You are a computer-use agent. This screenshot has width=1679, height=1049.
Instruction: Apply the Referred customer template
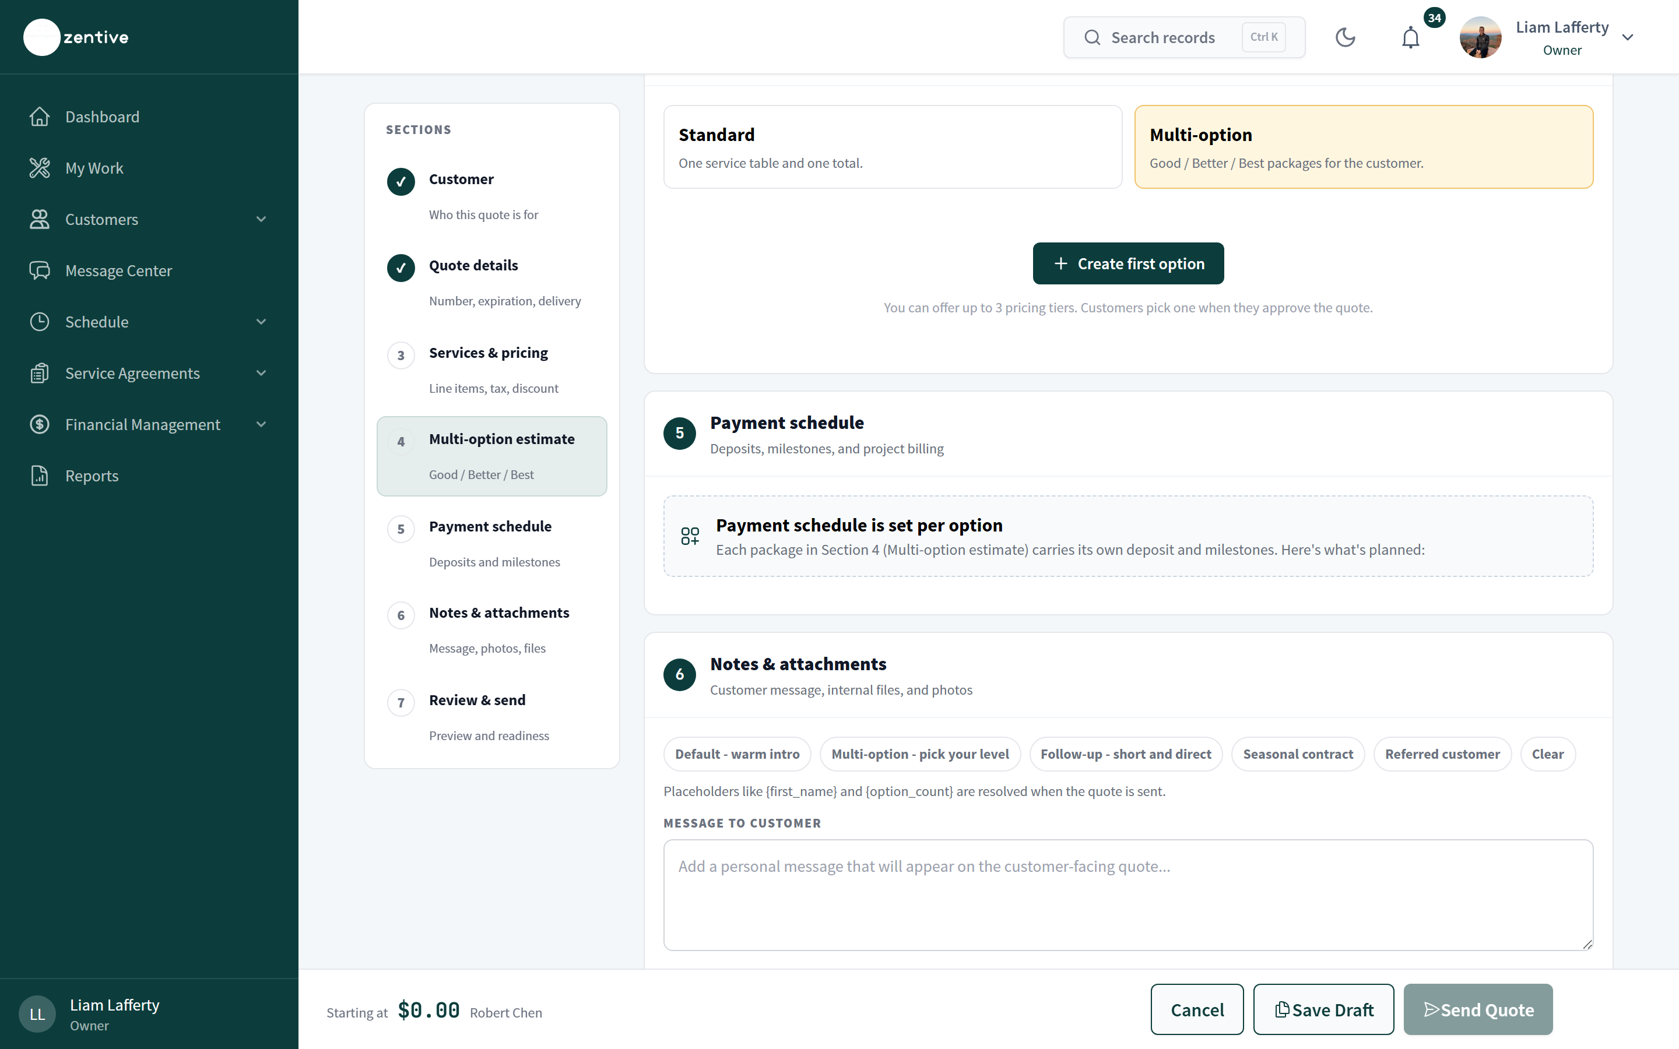pyautogui.click(x=1442, y=754)
